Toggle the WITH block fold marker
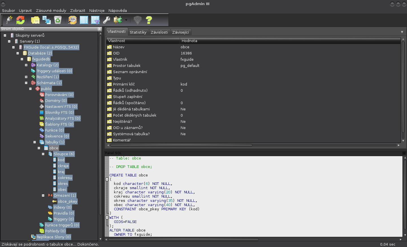Viewport: 407px width, 247px height. 107,217
